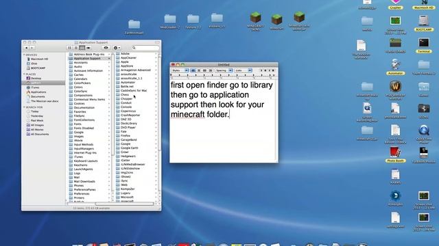Switch Finder to column view
The width and height of the screenshot is (439, 246).
pyautogui.click(x=82, y=48)
